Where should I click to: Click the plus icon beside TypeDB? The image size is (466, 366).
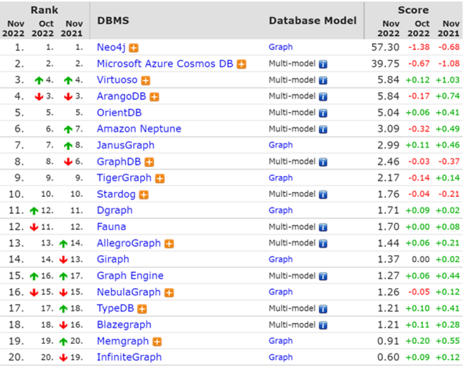[x=142, y=309]
